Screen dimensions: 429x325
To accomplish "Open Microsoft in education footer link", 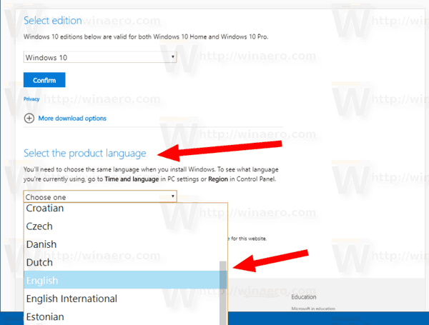I will (313, 309).
